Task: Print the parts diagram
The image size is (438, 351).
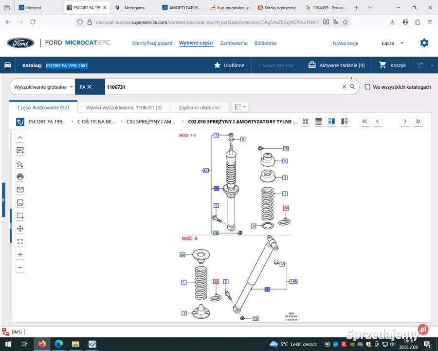Action: click(x=20, y=176)
